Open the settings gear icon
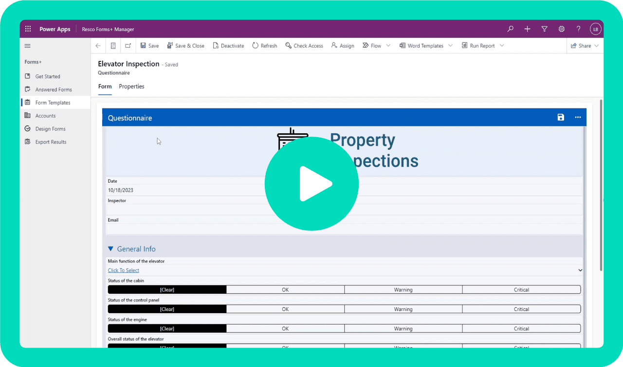The image size is (623, 367). tap(562, 29)
